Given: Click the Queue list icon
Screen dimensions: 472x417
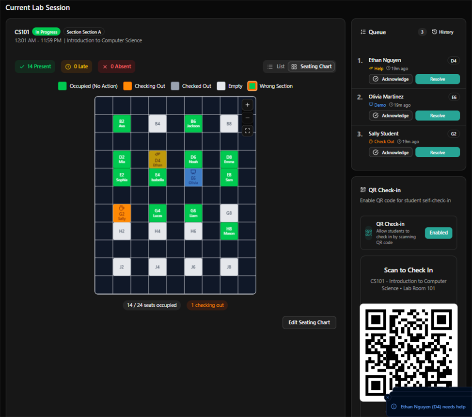Looking at the screenshot, I should (x=363, y=32).
